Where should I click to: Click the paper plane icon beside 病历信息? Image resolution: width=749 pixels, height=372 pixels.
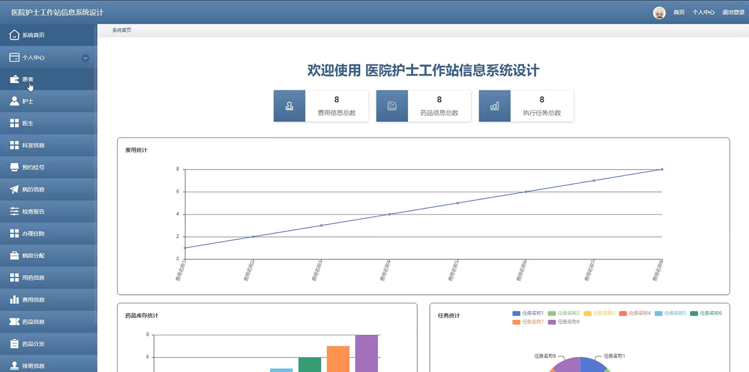pyautogui.click(x=14, y=189)
